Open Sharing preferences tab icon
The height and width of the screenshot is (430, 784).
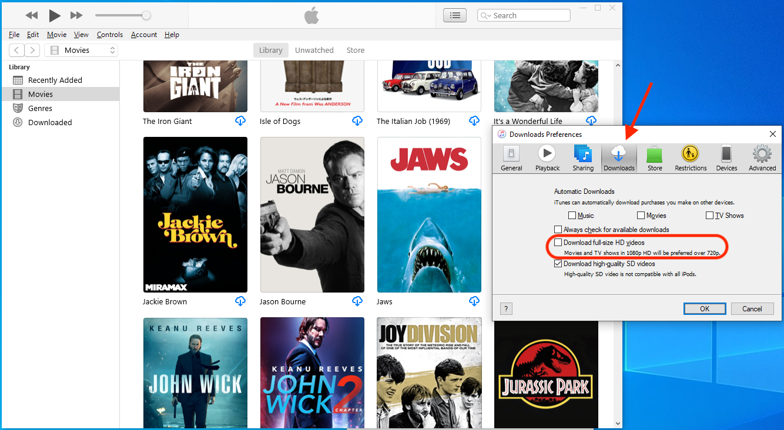(583, 158)
